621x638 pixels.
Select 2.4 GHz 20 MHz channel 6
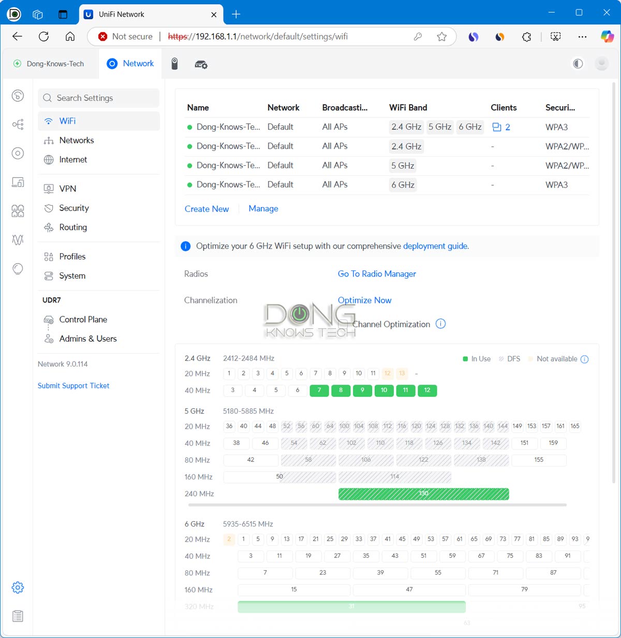pos(301,373)
